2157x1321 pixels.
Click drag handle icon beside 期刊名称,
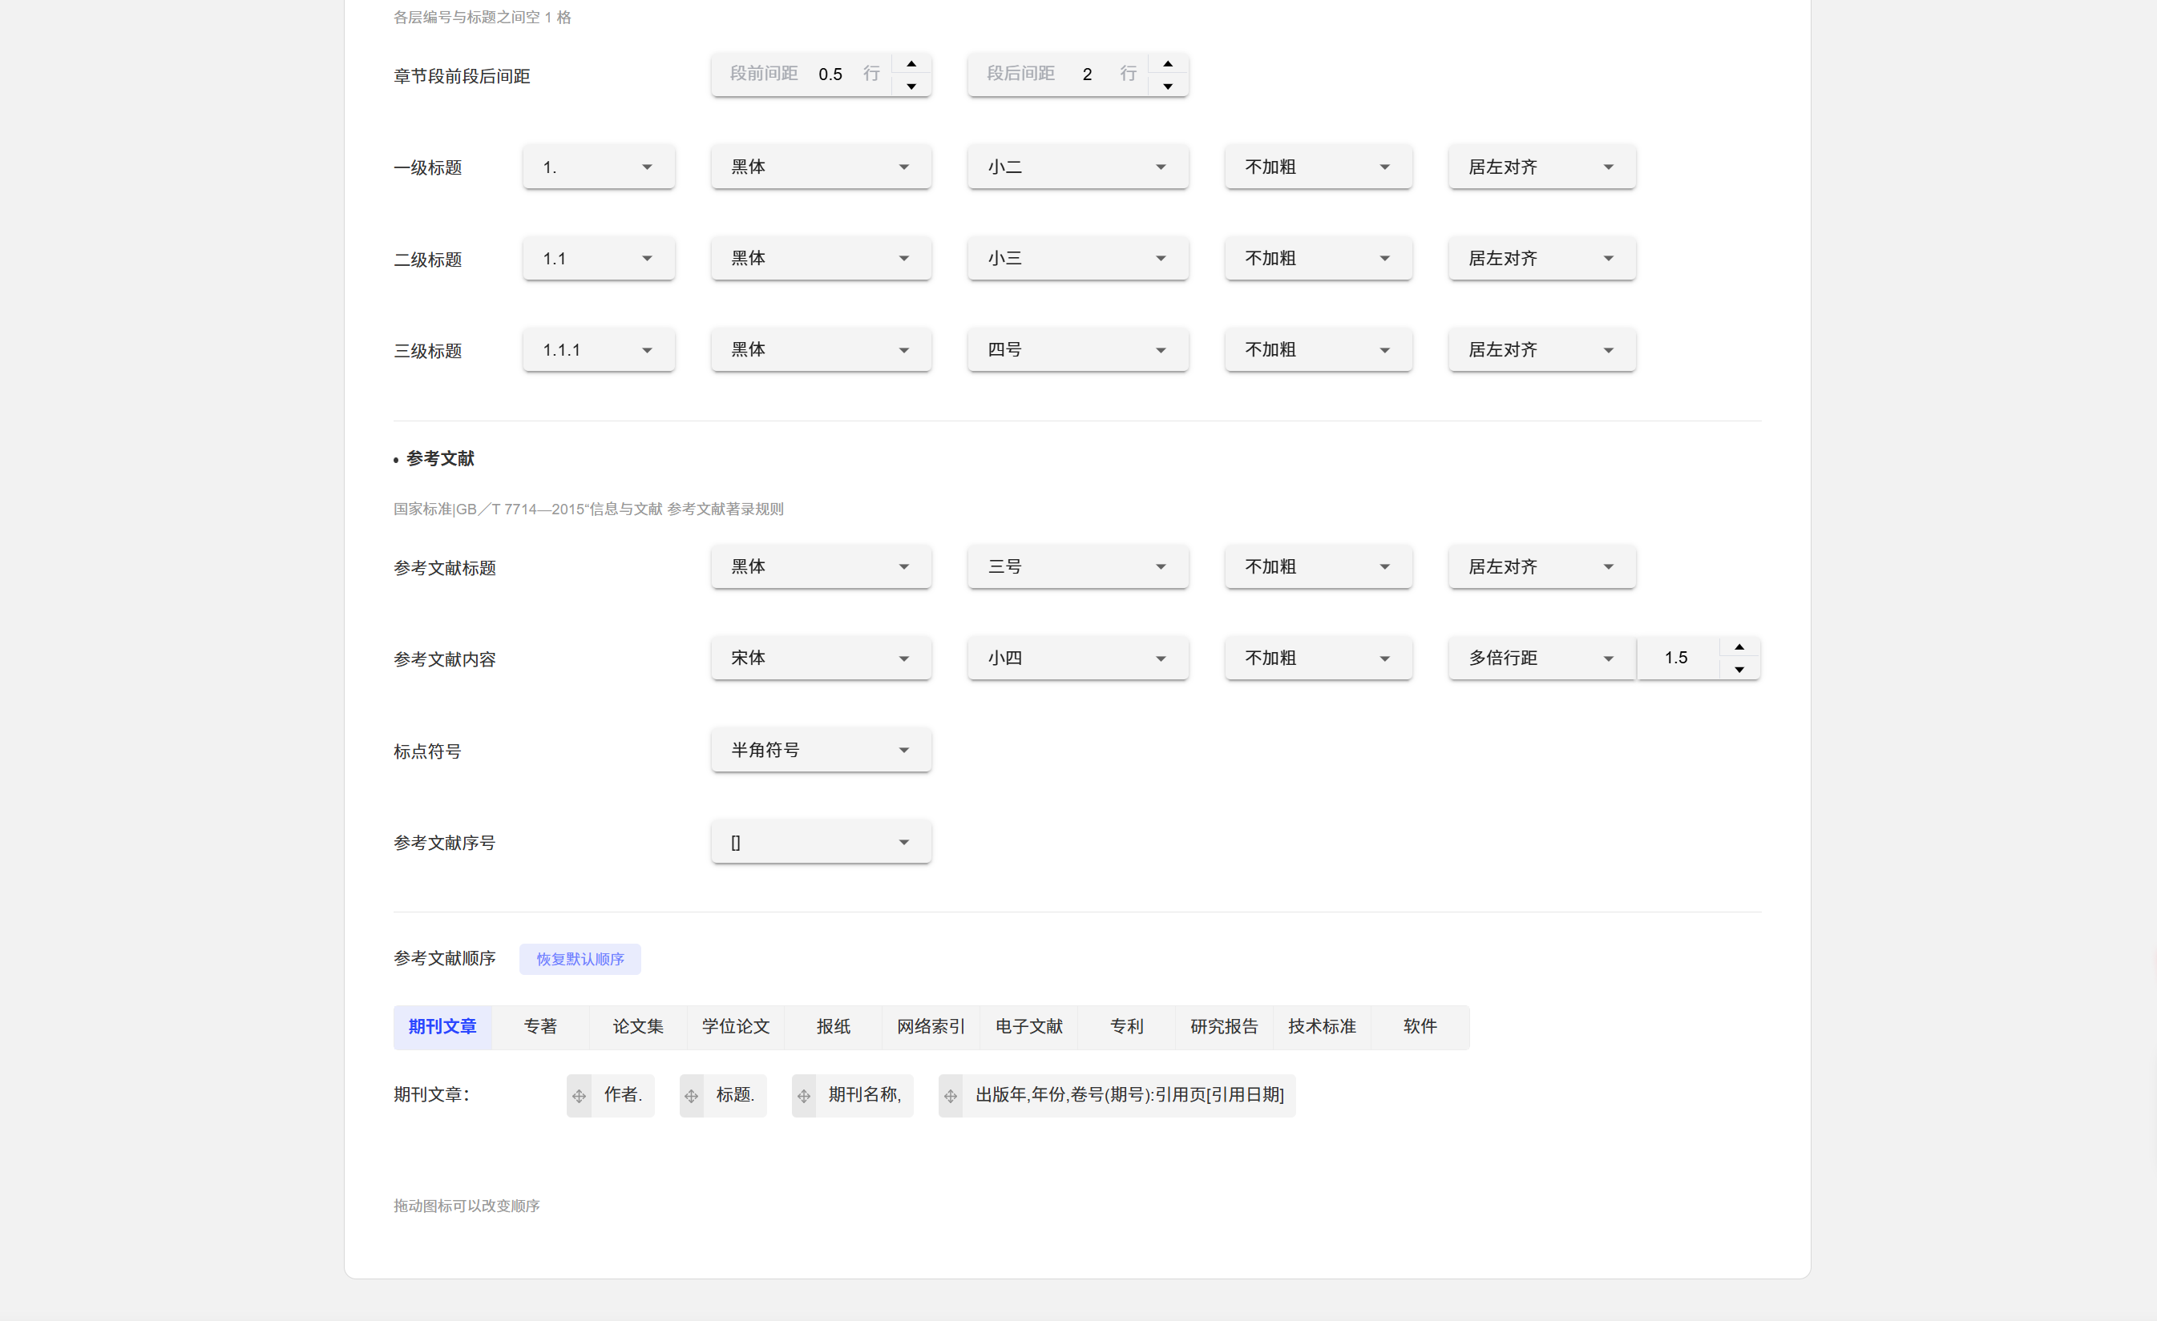[804, 1095]
